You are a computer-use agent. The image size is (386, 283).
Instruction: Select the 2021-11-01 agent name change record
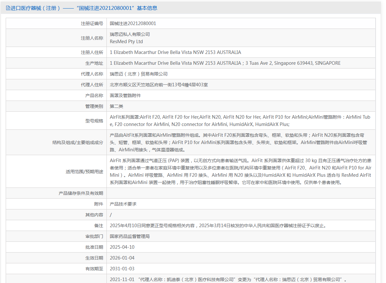pos(228,280)
